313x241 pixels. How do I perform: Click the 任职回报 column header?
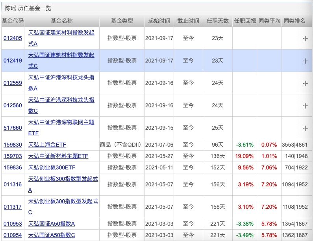[x=245, y=21]
